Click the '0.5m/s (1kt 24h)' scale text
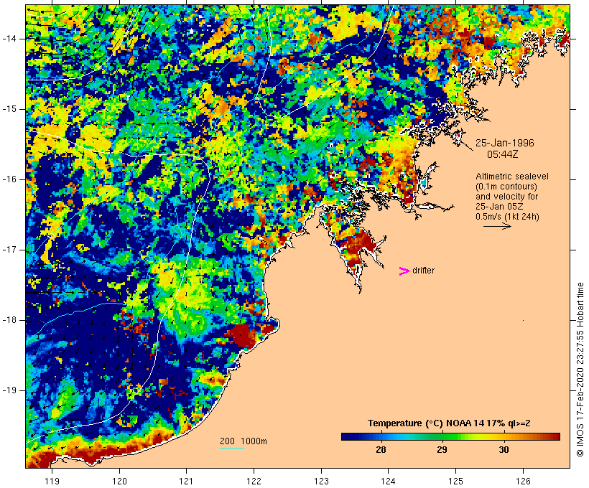This screenshot has height=488, width=589. [508, 217]
